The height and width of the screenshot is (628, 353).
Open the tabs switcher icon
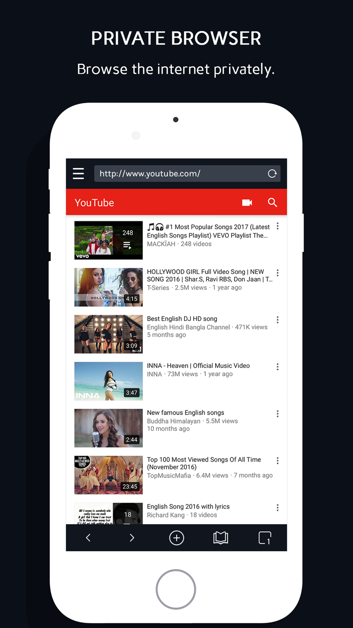265,538
